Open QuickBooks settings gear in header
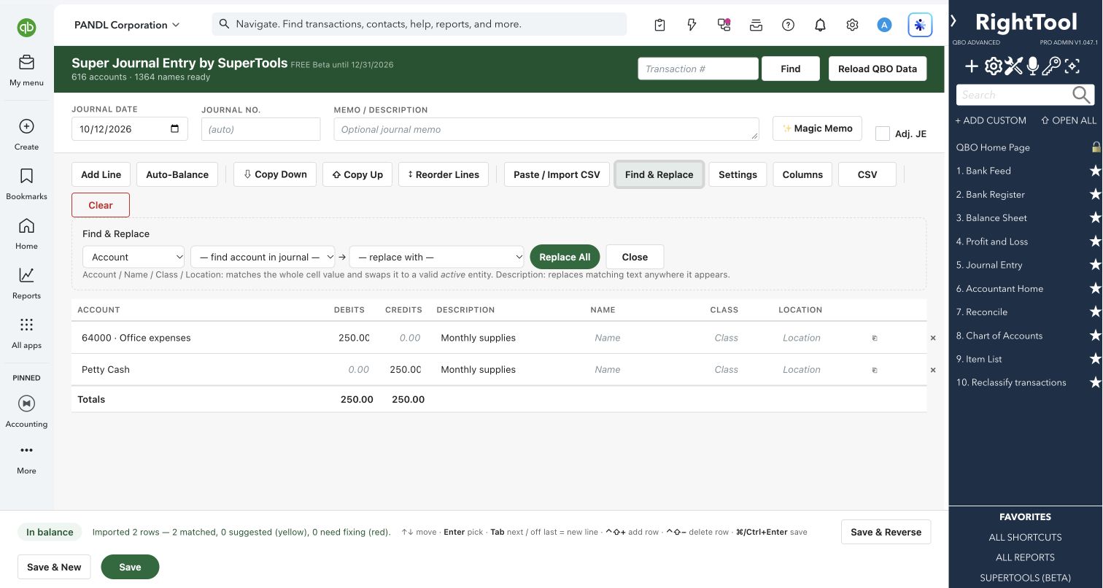 point(852,25)
